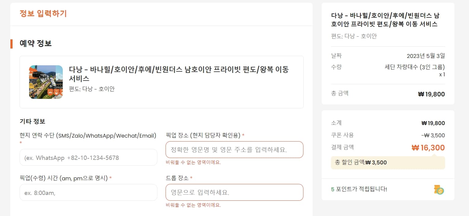Click the 총 금액 total of ₩19,800
The height and width of the screenshot is (216, 469).
pyautogui.click(x=431, y=94)
